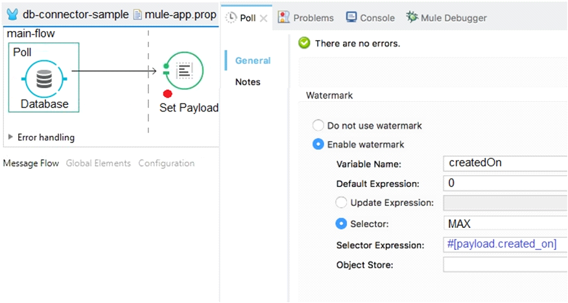Image resolution: width=568 pixels, height=303 pixels.
Task: Switch to the Mule Debugger tab
Action: 453,17
